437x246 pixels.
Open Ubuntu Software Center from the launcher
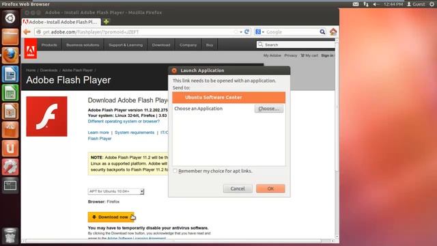click(x=10, y=130)
